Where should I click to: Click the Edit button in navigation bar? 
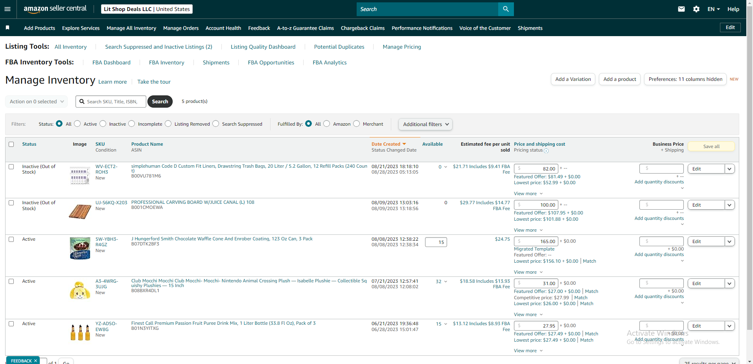coord(730,27)
